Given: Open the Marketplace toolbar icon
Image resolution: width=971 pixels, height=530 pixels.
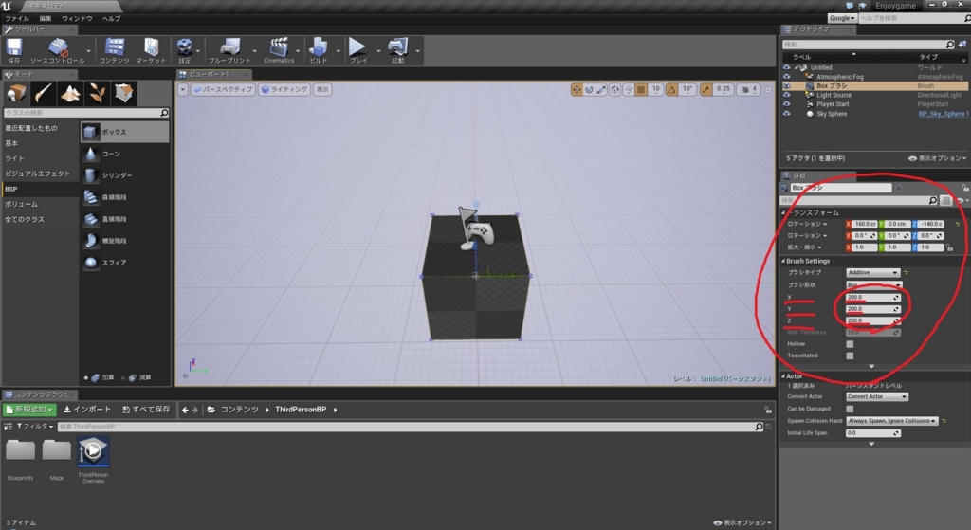Looking at the screenshot, I should (x=151, y=50).
